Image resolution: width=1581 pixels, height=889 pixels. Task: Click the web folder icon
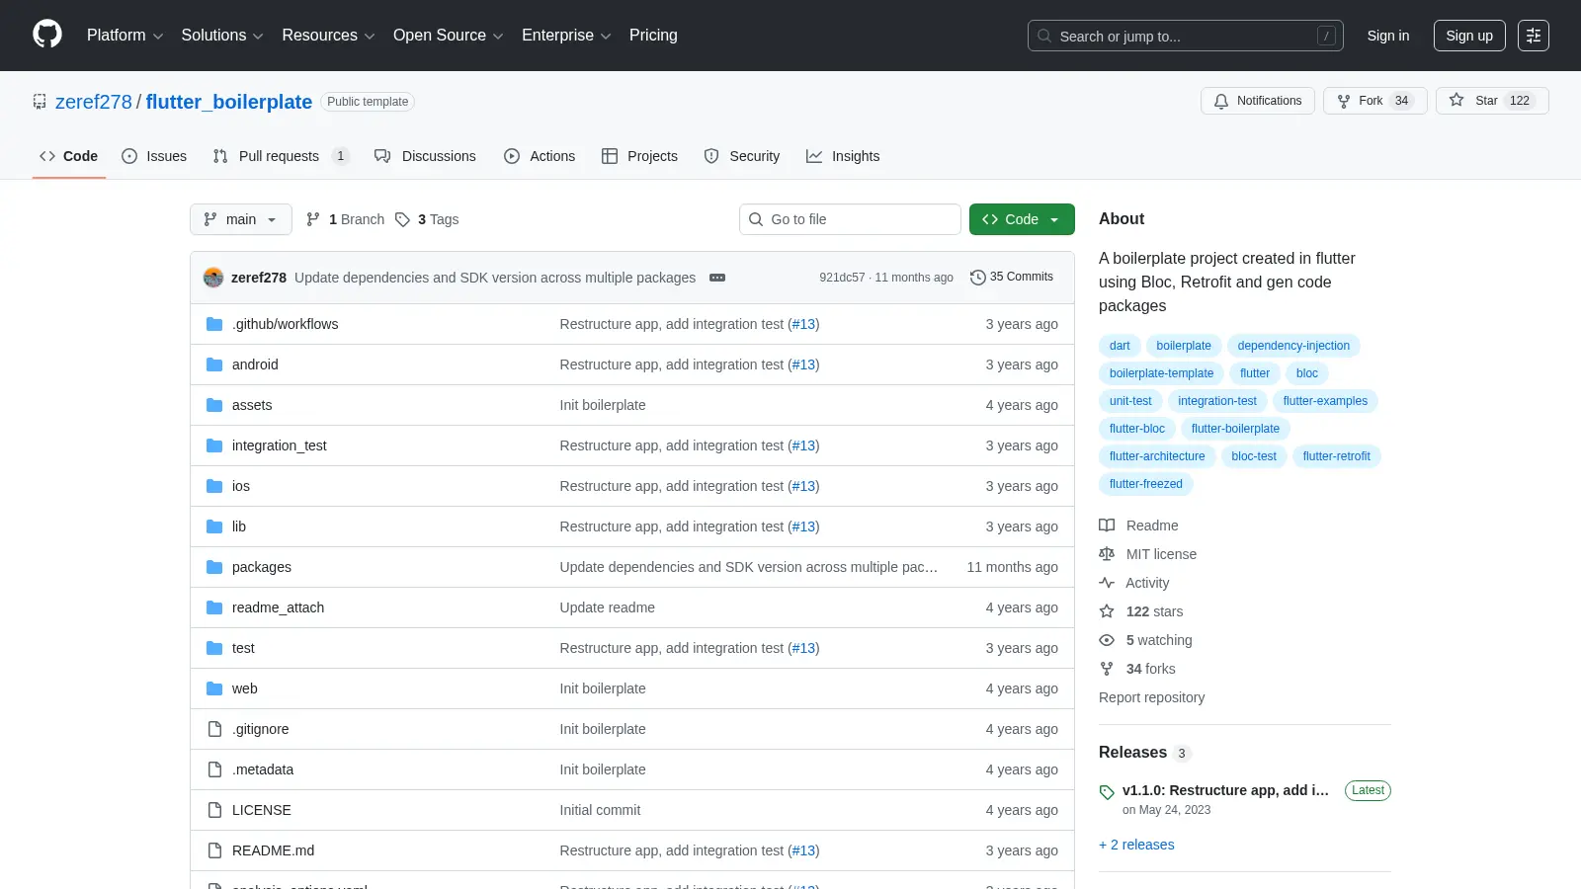pos(214,688)
